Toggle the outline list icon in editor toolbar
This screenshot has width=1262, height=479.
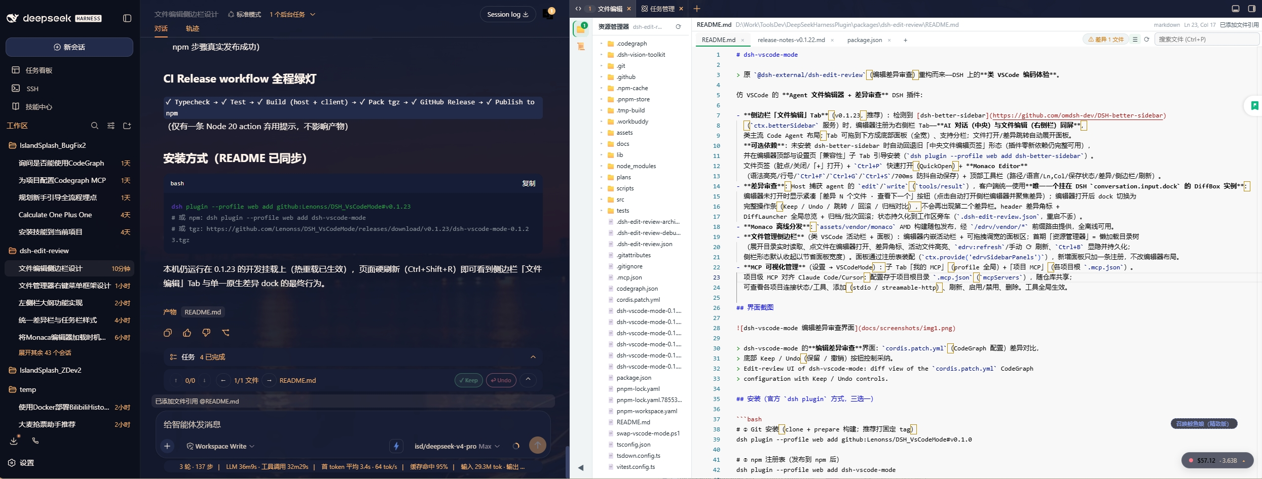click(1135, 39)
